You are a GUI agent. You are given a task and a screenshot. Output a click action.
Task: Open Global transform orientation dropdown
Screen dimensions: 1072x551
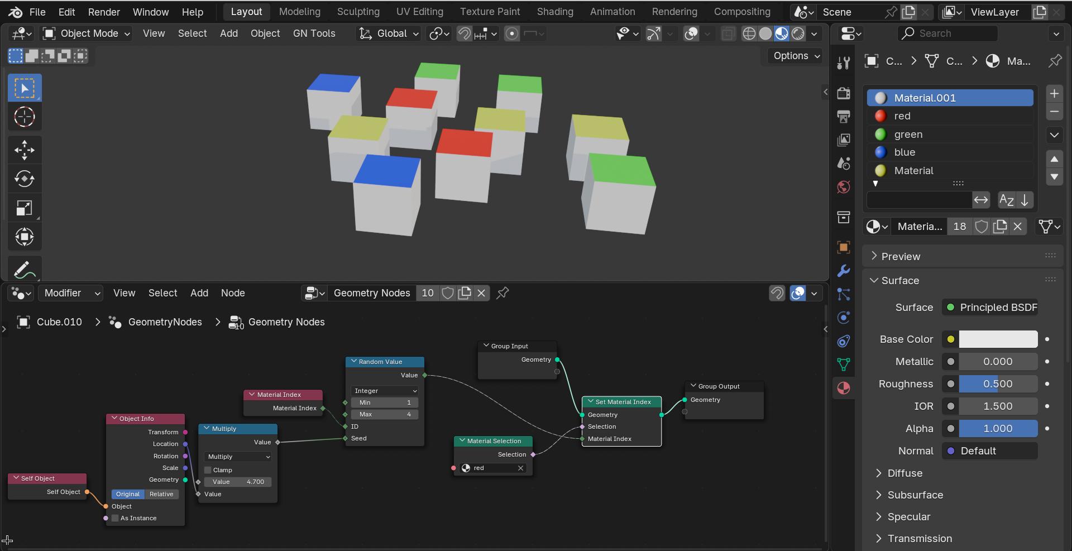tap(389, 33)
